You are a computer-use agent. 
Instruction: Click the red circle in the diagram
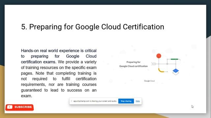159,56
